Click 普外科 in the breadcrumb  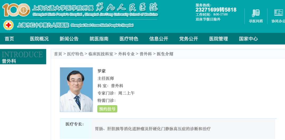click(146, 54)
